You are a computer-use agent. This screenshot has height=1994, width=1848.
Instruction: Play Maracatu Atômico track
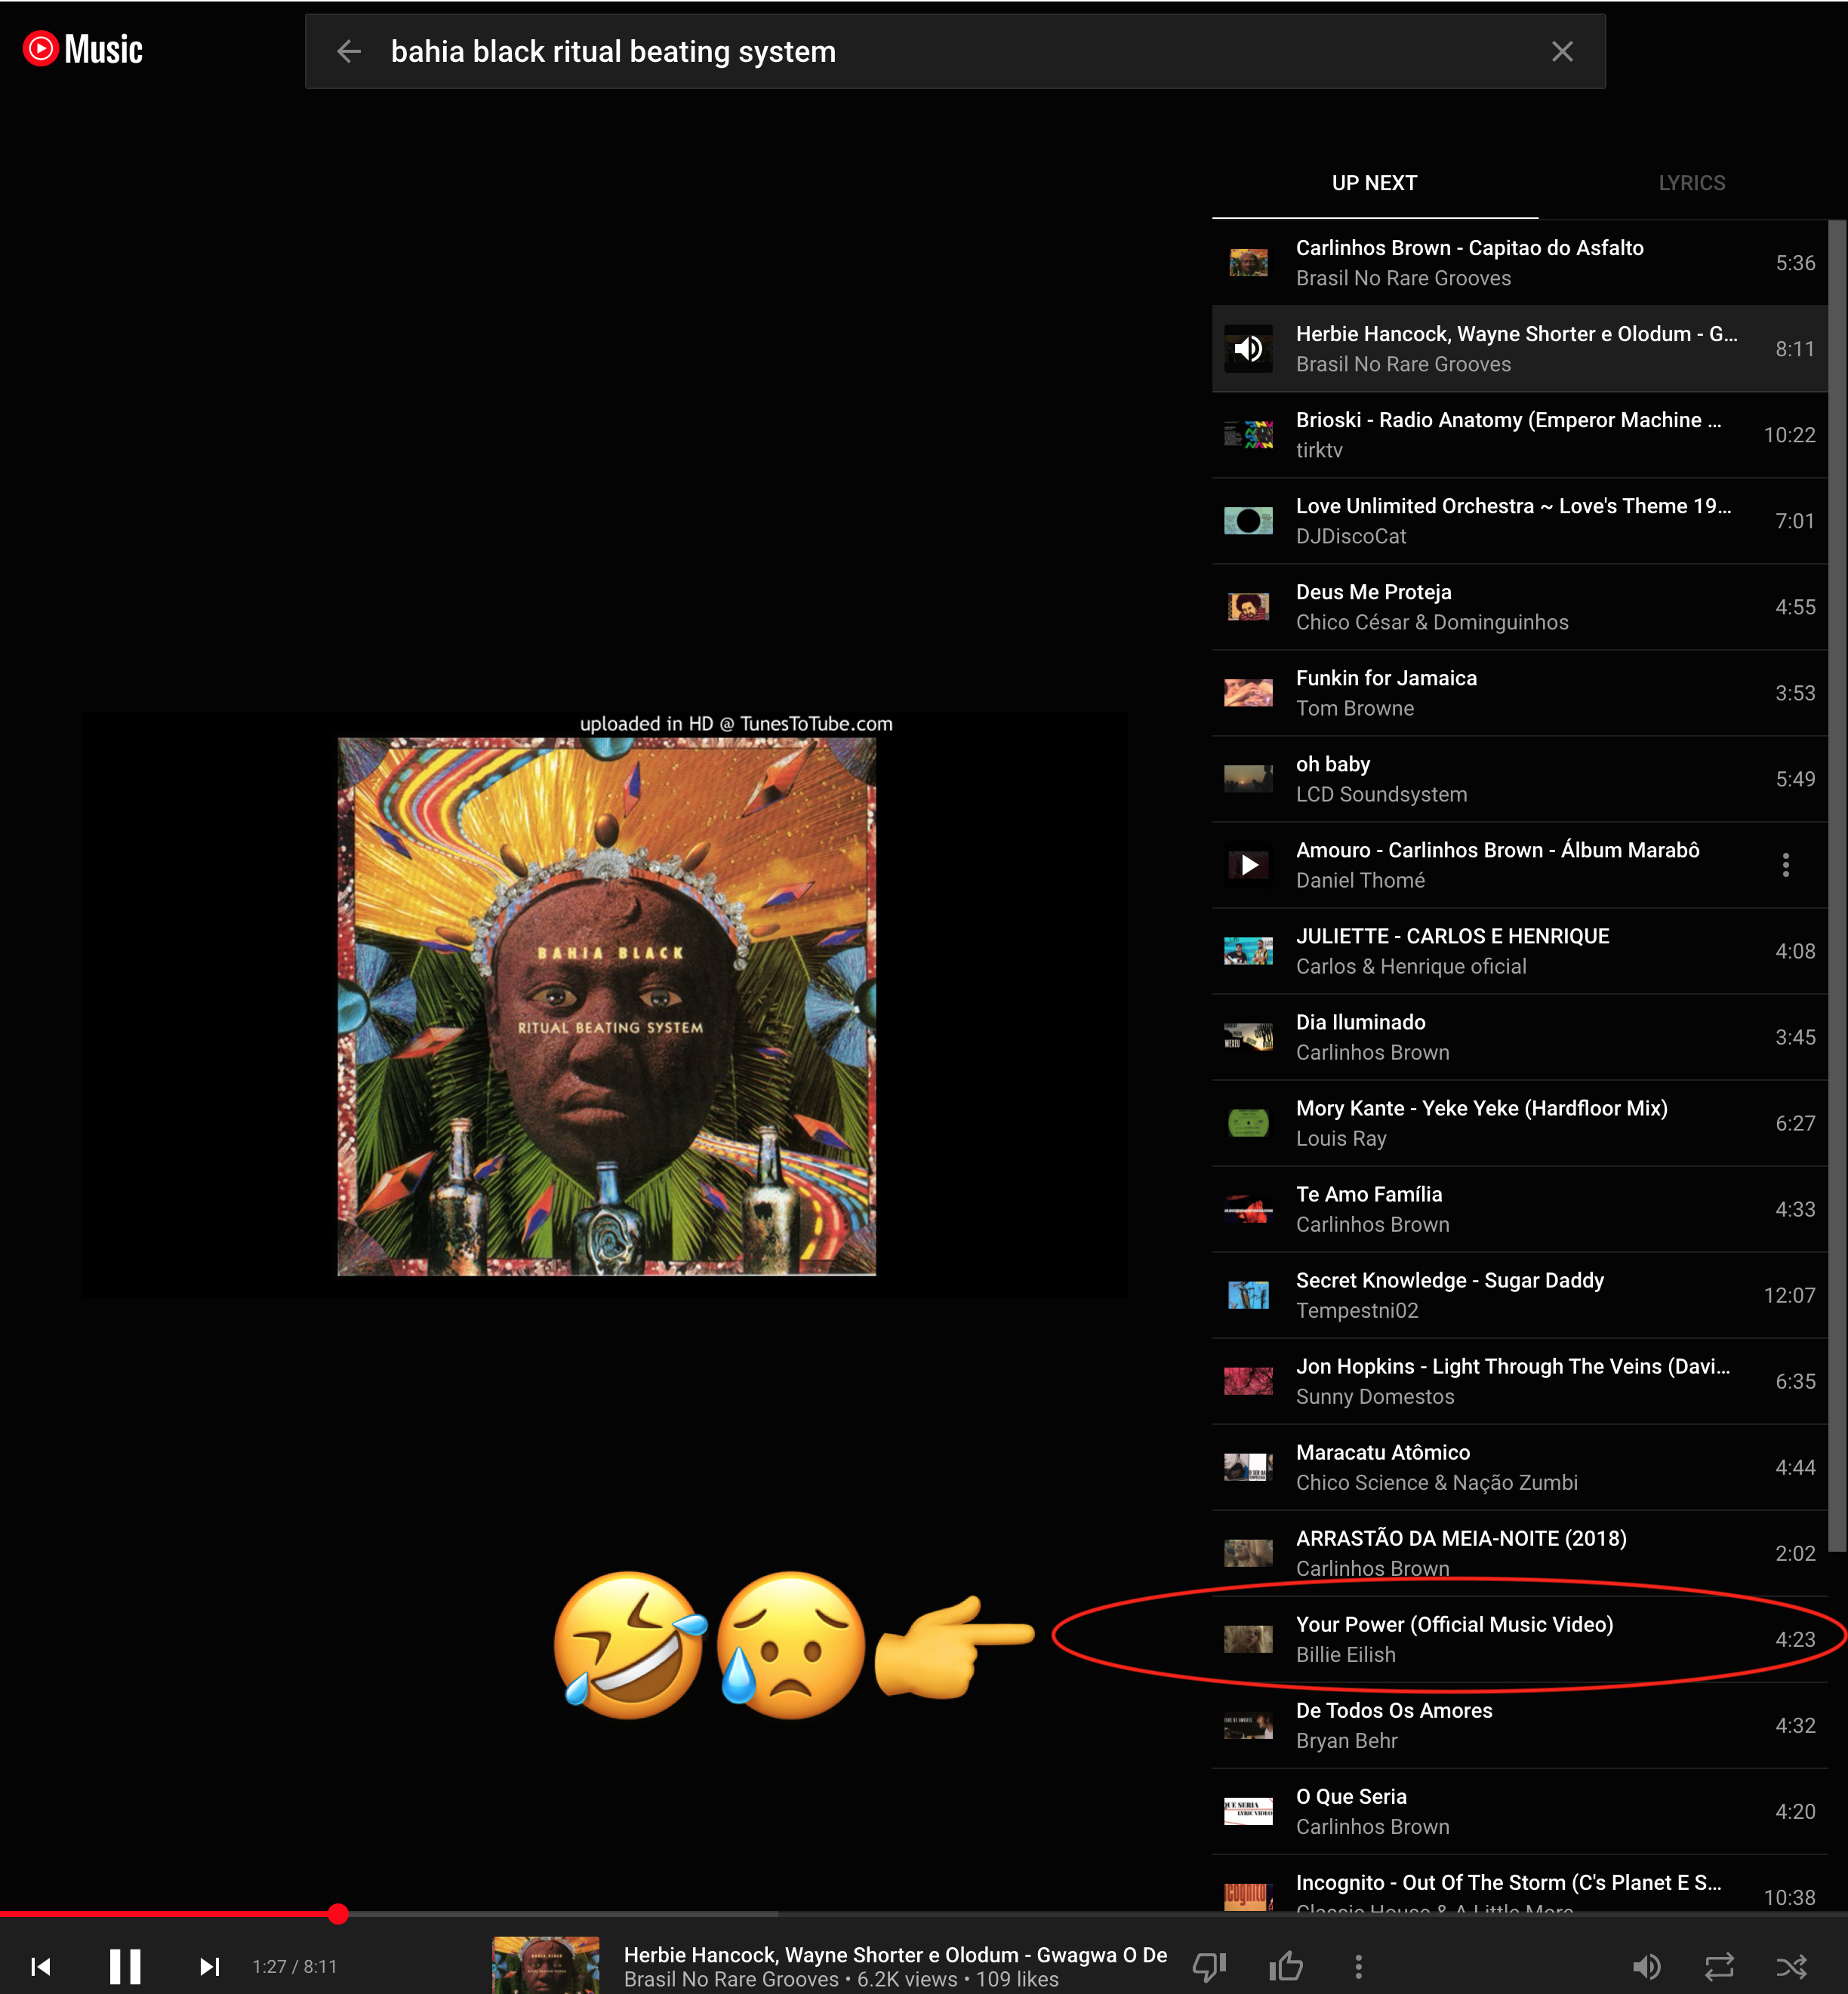1519,1467
